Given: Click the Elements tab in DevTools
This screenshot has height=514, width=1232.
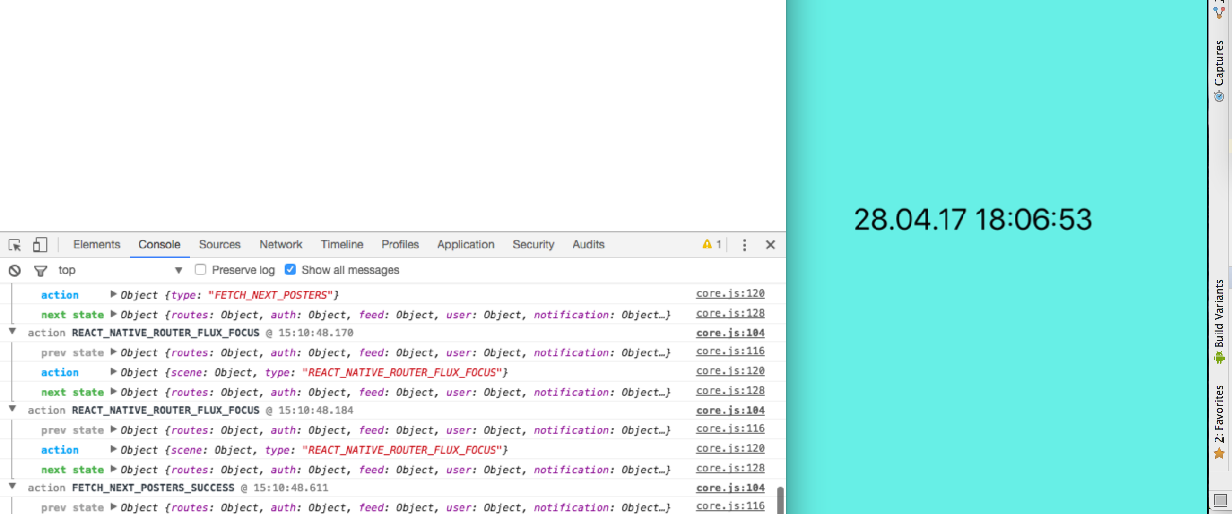Looking at the screenshot, I should pyautogui.click(x=96, y=244).
